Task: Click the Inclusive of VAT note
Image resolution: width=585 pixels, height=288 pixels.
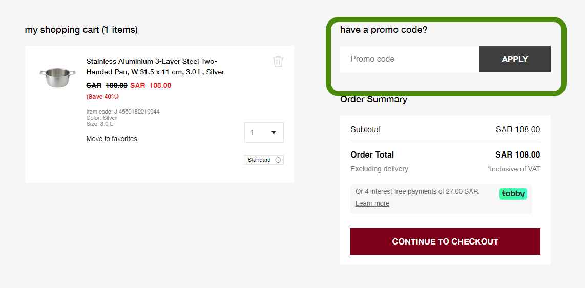Action: tap(513, 169)
